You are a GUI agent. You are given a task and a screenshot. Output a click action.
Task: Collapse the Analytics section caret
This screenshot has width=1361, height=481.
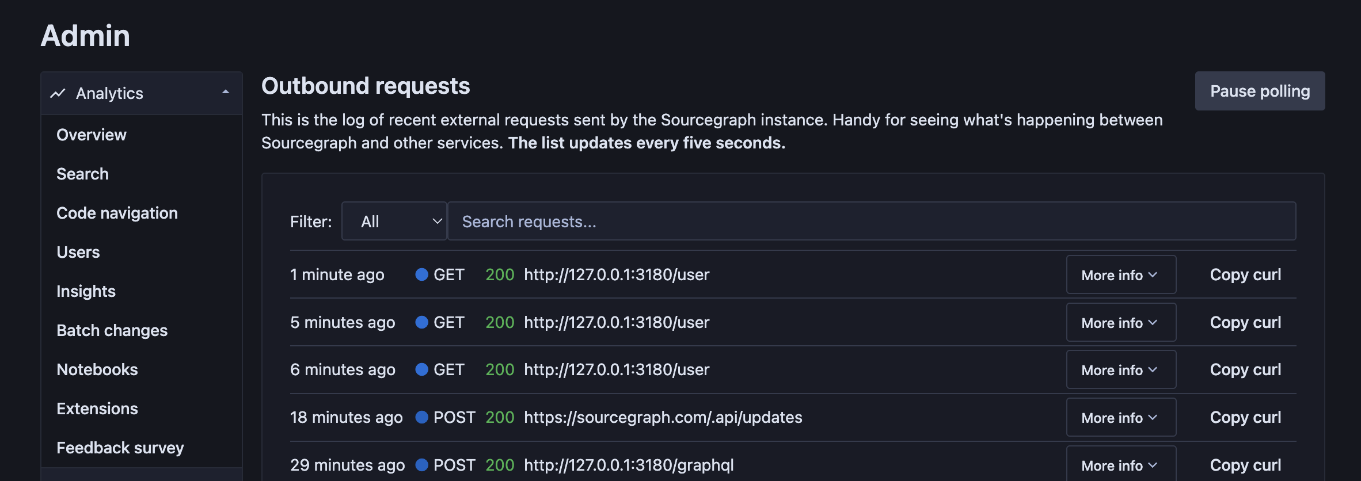226,92
